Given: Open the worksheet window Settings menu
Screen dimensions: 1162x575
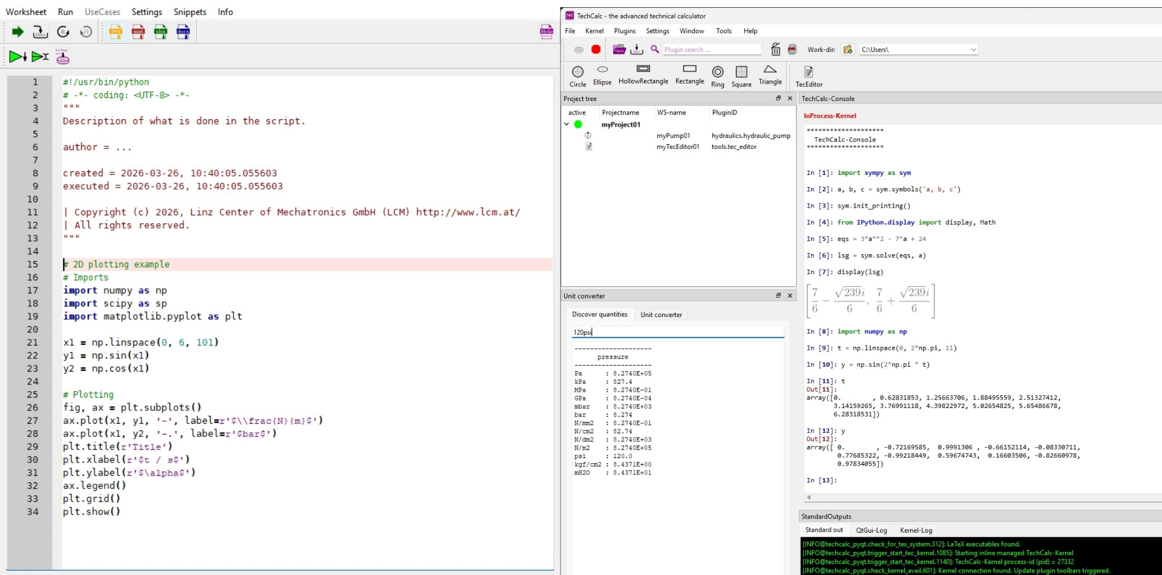Looking at the screenshot, I should coord(146,11).
